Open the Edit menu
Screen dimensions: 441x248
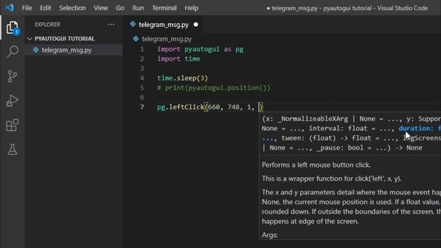45,8
